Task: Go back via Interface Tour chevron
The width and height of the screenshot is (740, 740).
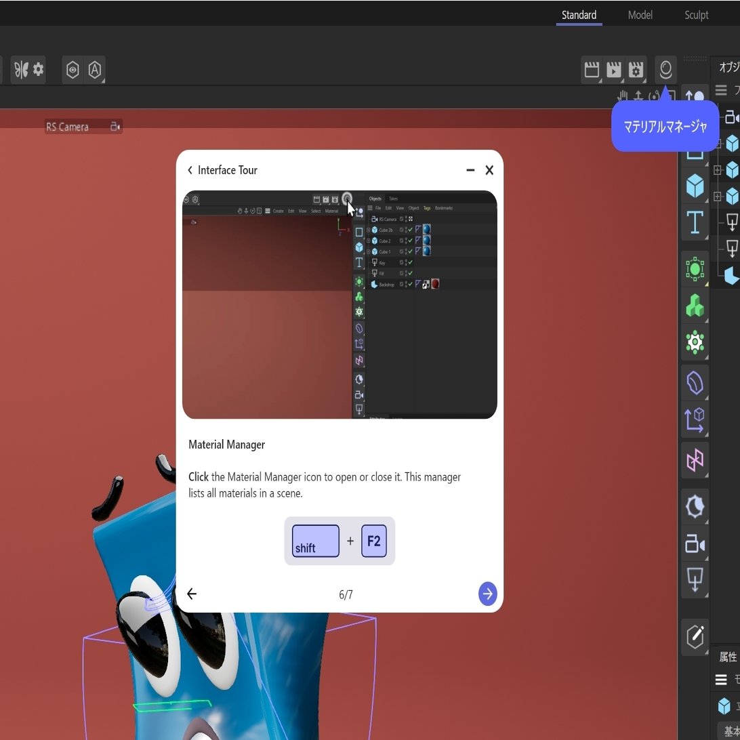Action: click(x=190, y=170)
